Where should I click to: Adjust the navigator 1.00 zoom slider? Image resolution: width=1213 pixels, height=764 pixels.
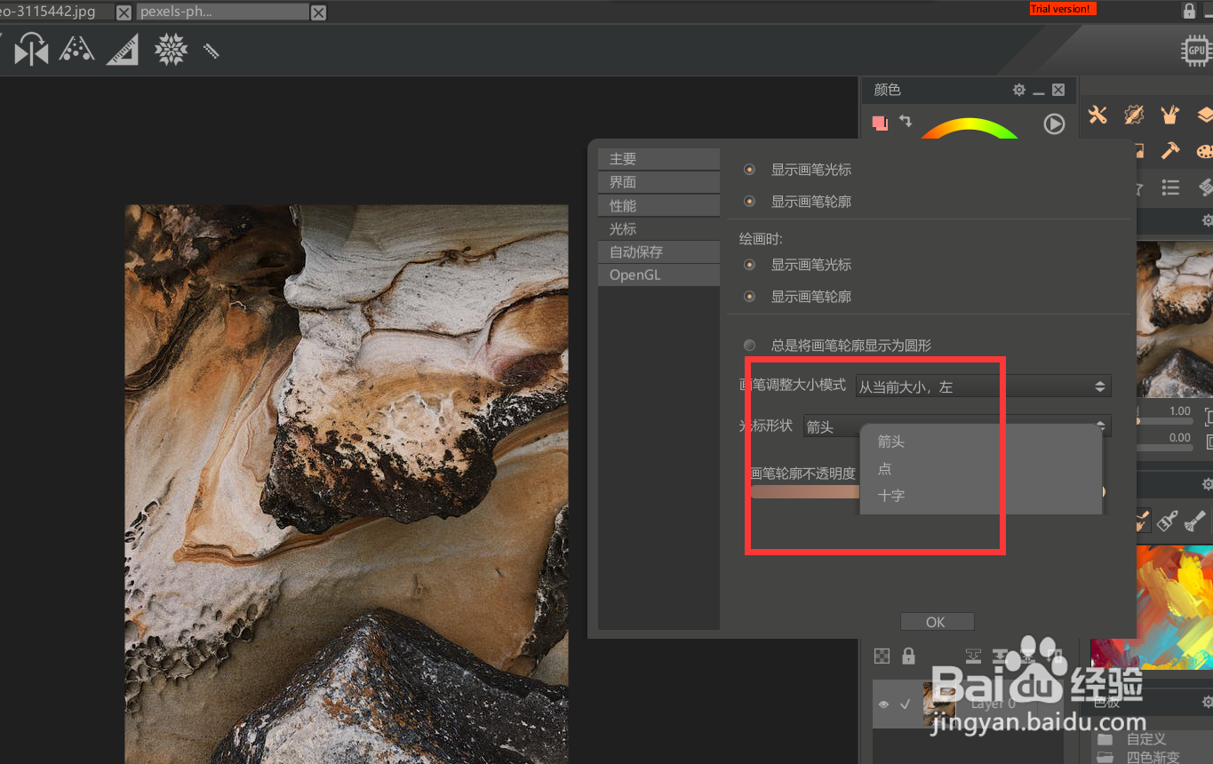tap(1164, 421)
